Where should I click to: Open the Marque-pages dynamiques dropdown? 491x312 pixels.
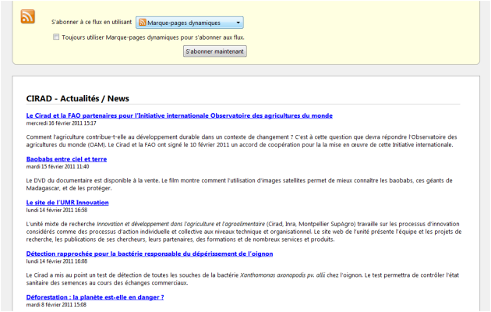[x=189, y=23]
